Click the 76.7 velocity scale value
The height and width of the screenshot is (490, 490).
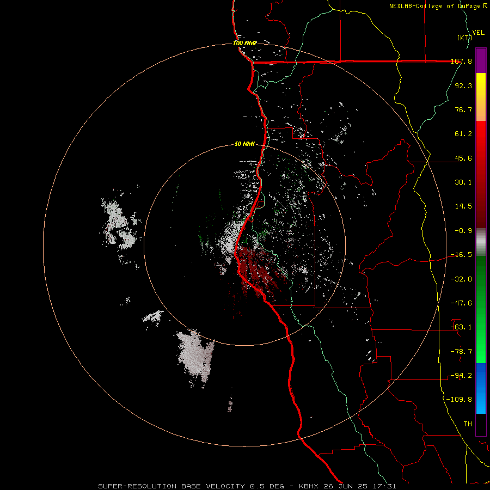pyautogui.click(x=463, y=109)
